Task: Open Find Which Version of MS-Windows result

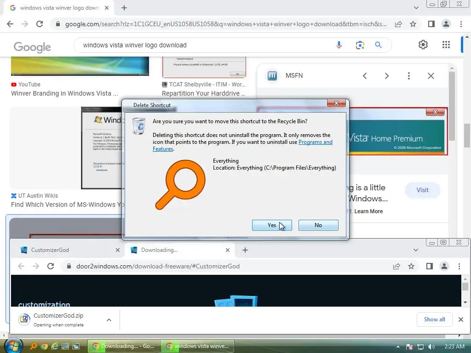Action: pos(67,205)
